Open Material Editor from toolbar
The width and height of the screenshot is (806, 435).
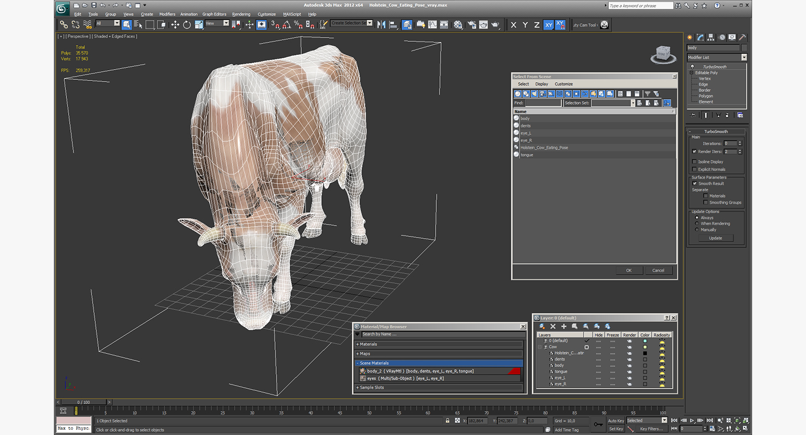[458, 24]
